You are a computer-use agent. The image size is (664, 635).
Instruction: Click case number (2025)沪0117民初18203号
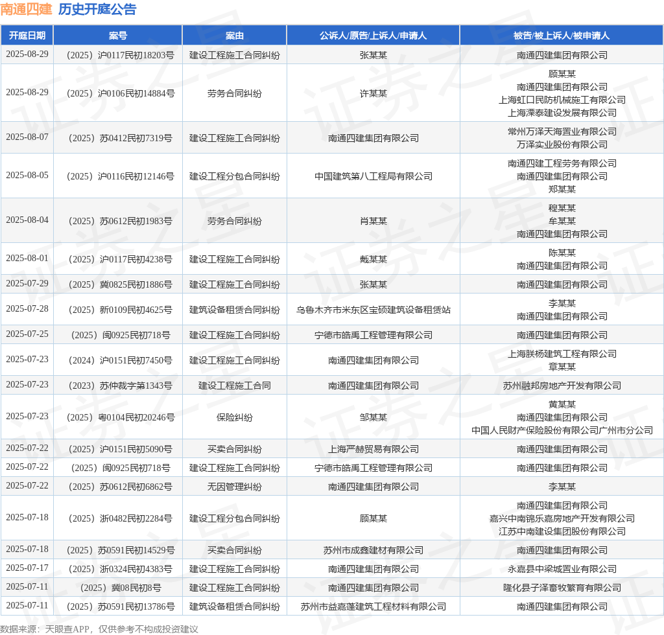(120, 55)
